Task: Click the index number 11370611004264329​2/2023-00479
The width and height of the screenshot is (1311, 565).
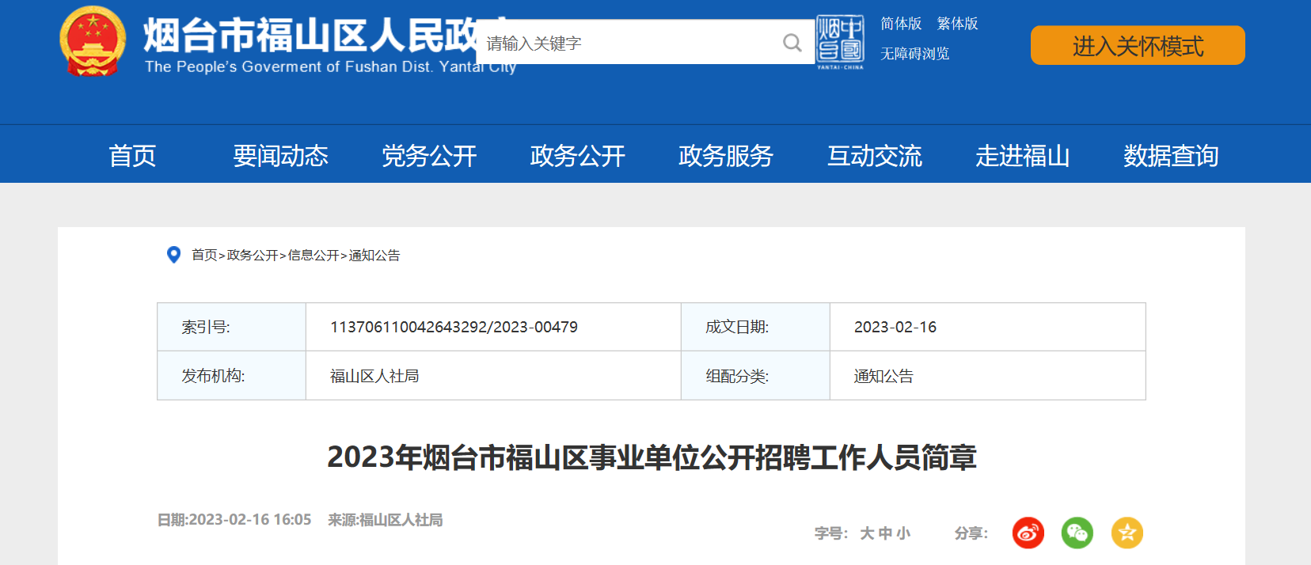Action: [454, 327]
